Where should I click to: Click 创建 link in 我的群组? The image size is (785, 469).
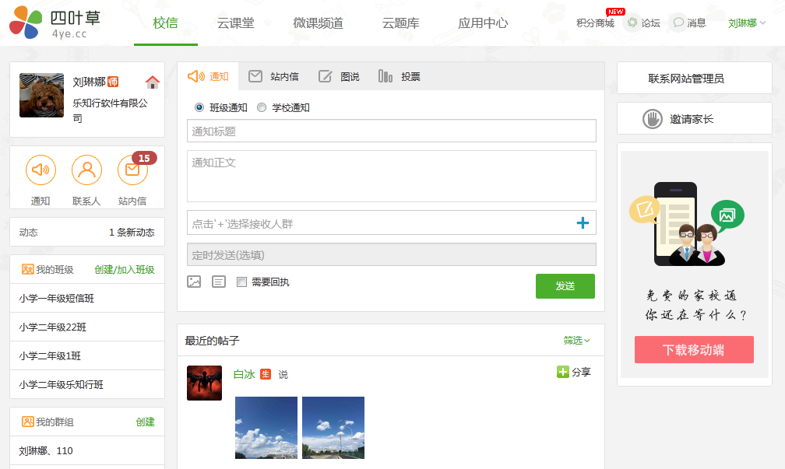pos(145,422)
